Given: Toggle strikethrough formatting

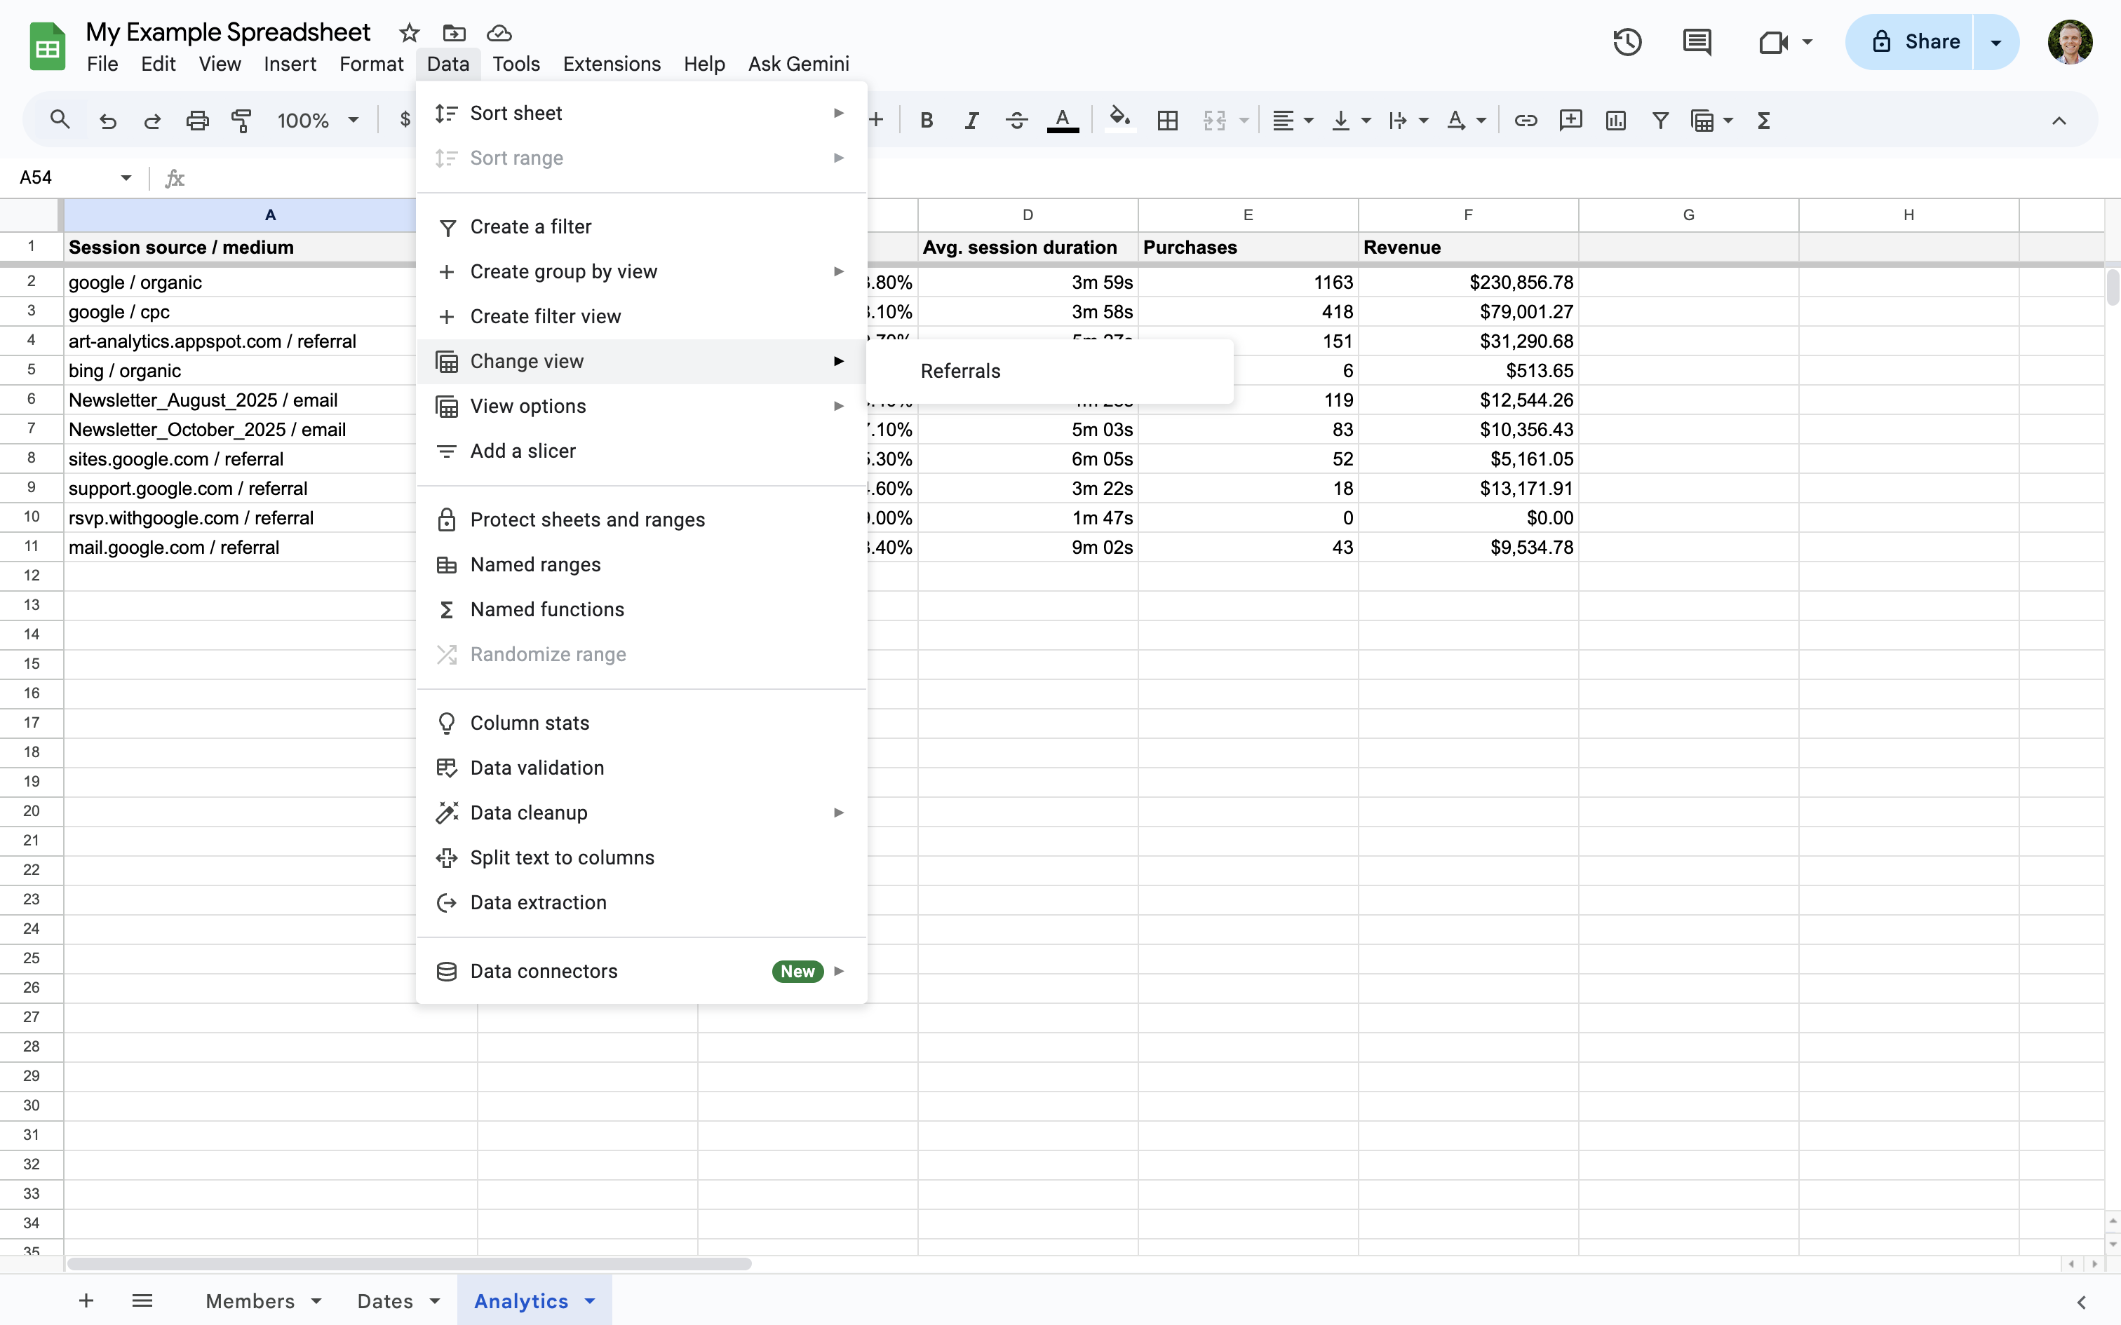Looking at the screenshot, I should (x=1017, y=120).
